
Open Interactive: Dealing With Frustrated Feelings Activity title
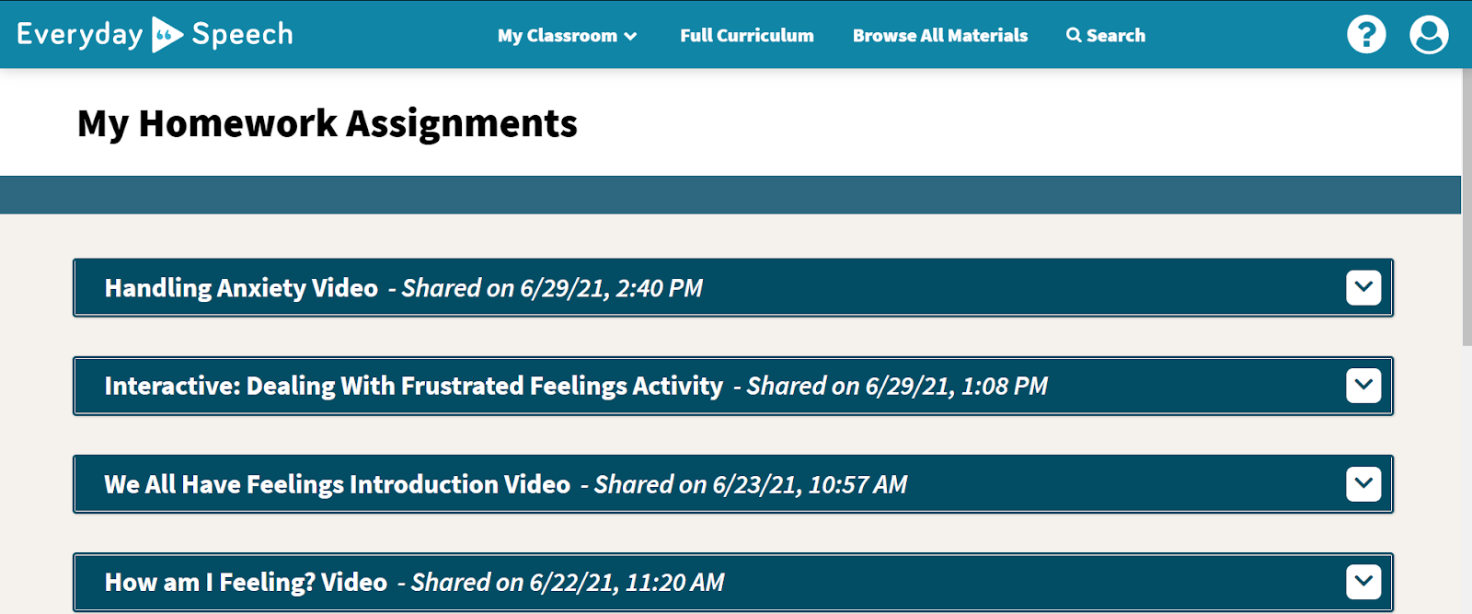tap(414, 386)
